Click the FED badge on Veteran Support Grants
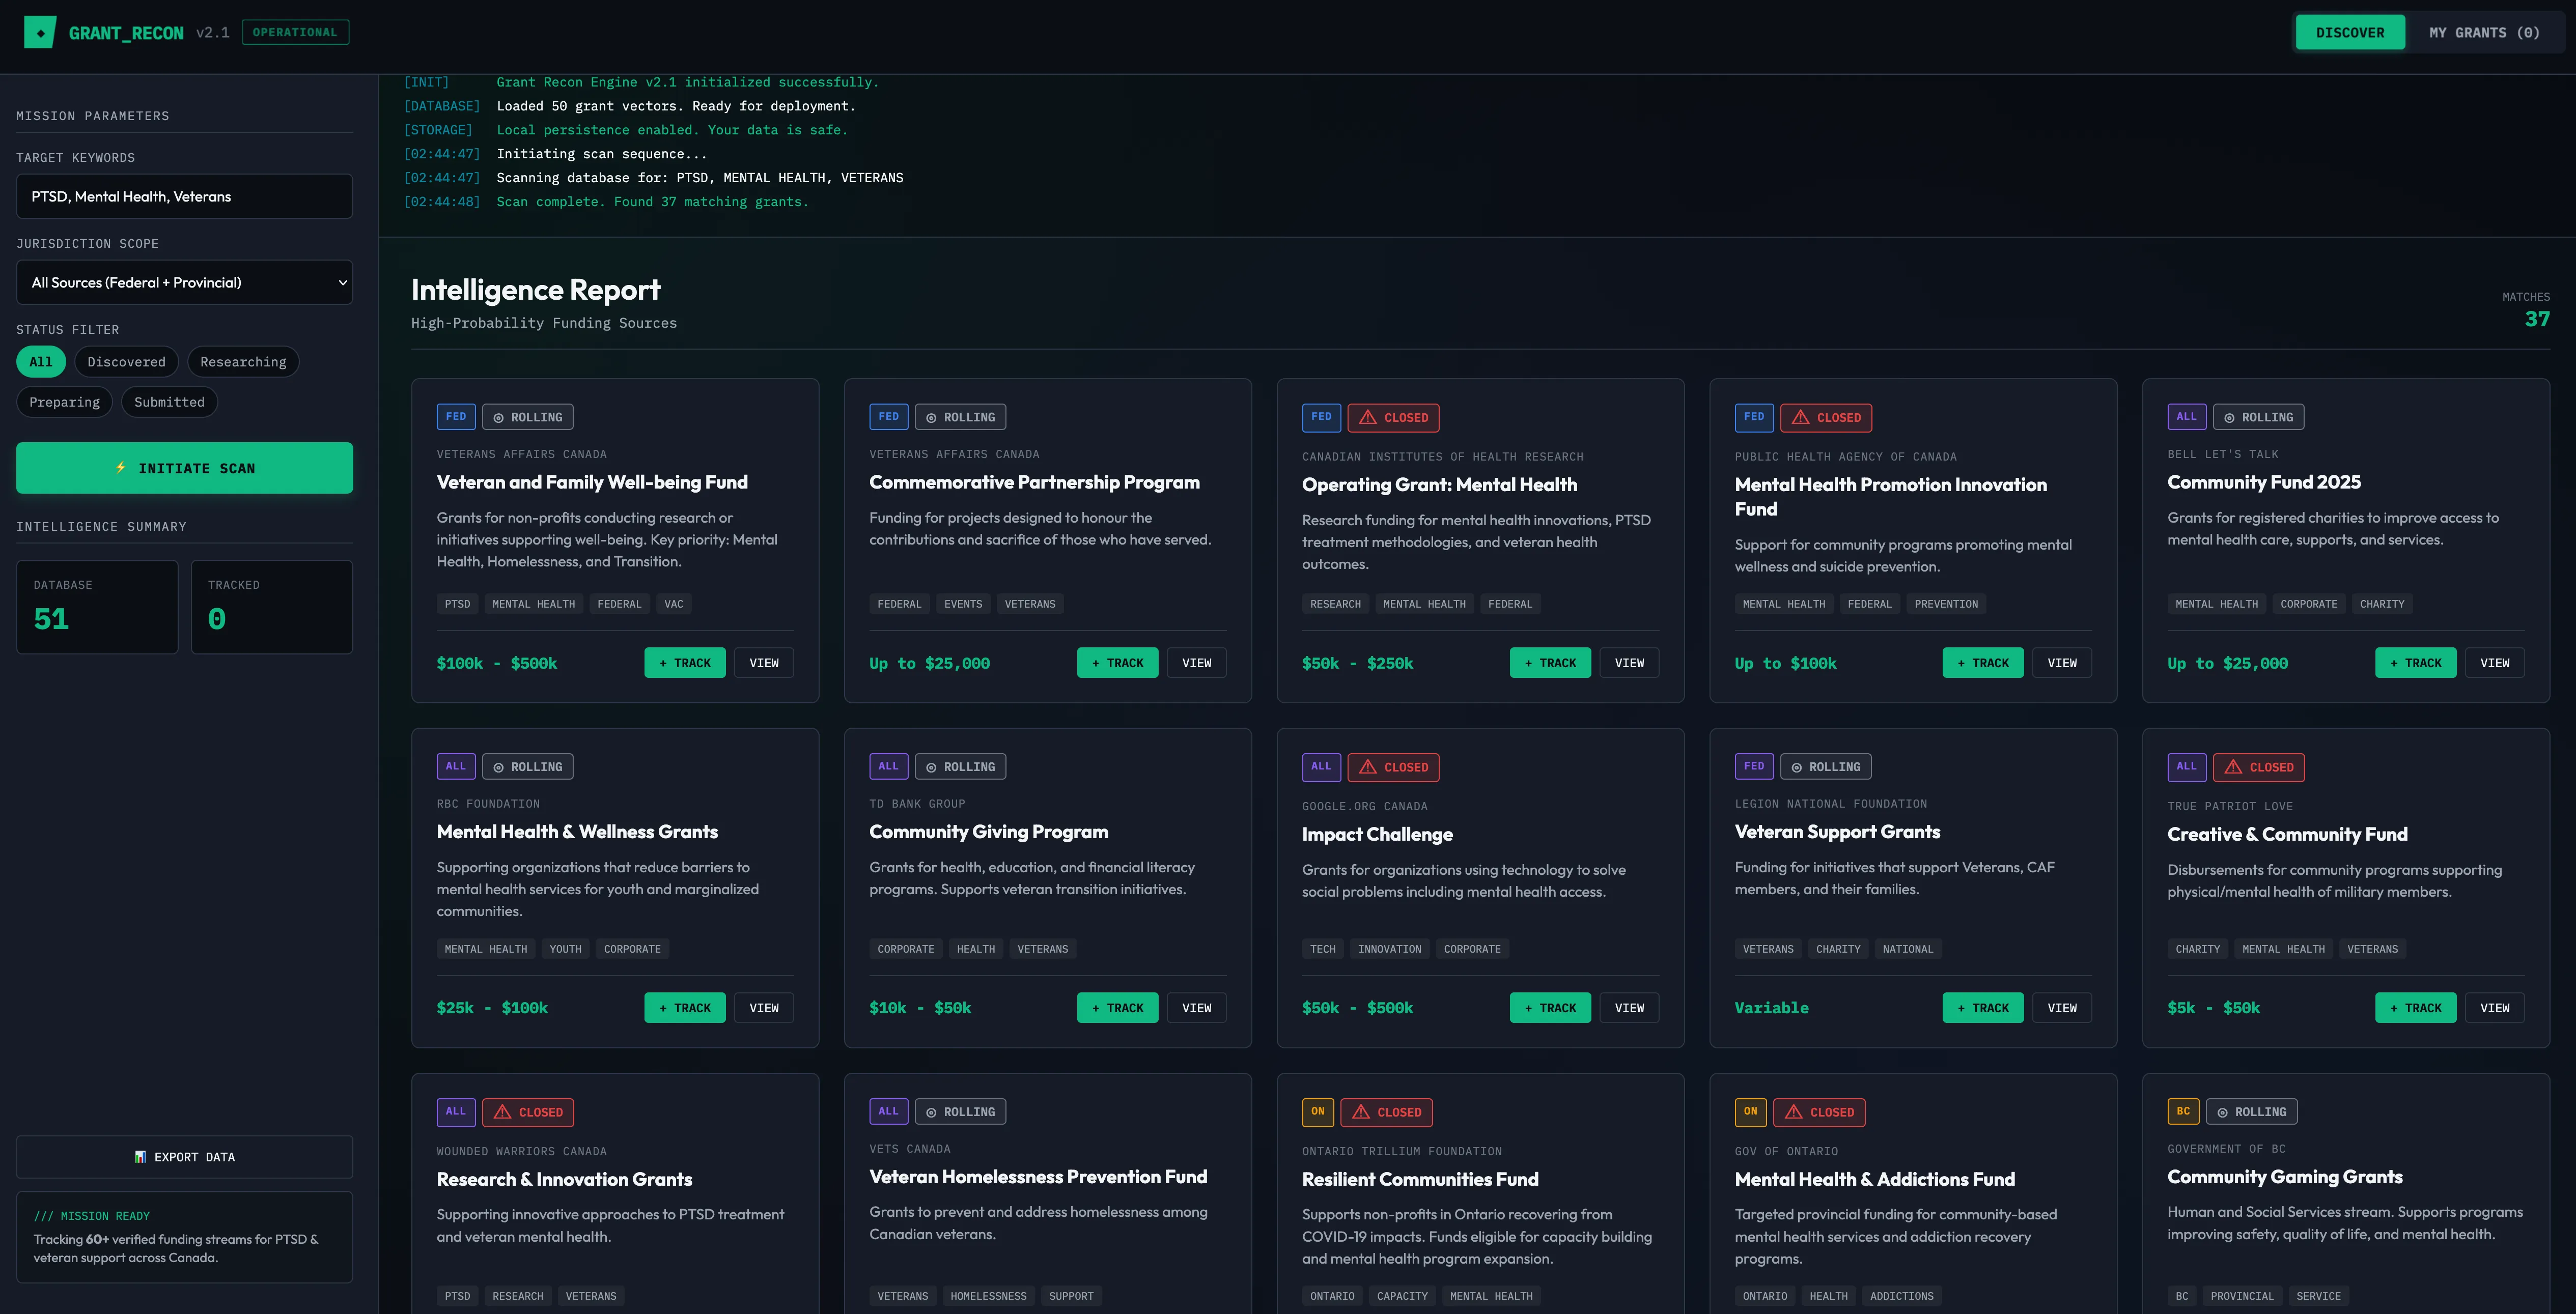Image resolution: width=2576 pixels, height=1314 pixels. pyautogui.click(x=1753, y=766)
